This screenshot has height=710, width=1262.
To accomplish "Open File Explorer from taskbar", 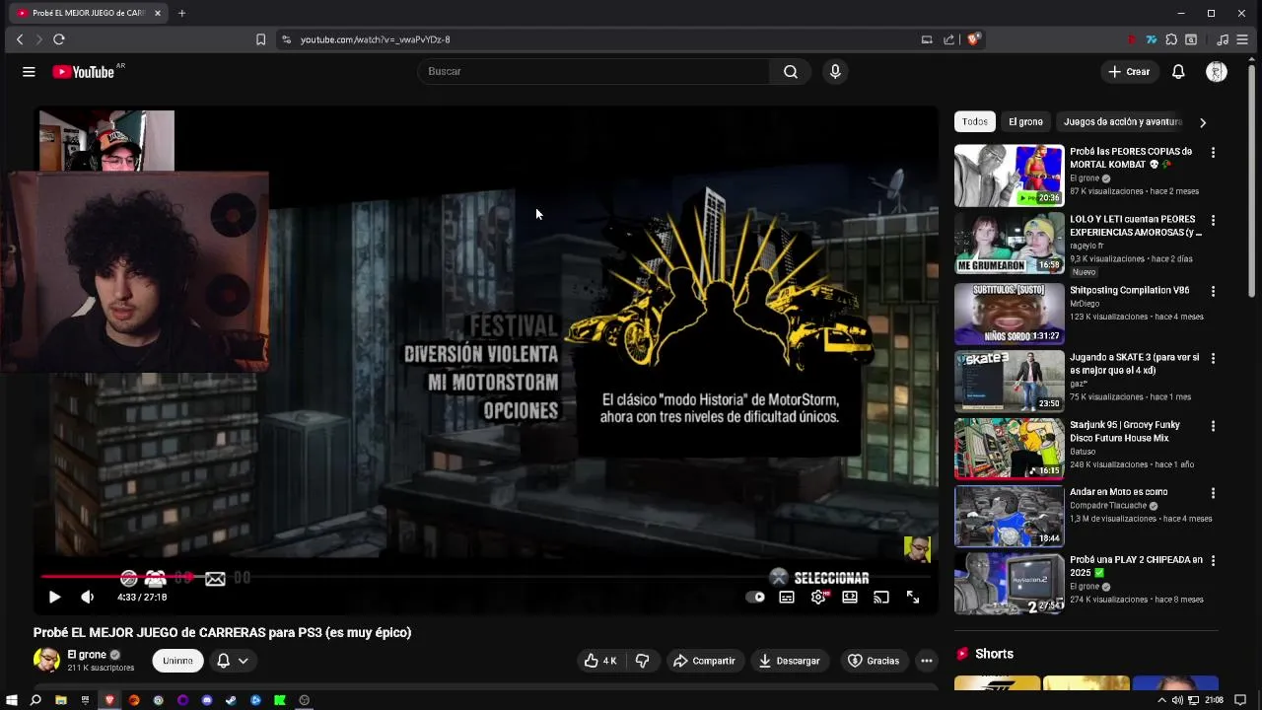I will pos(60,700).
